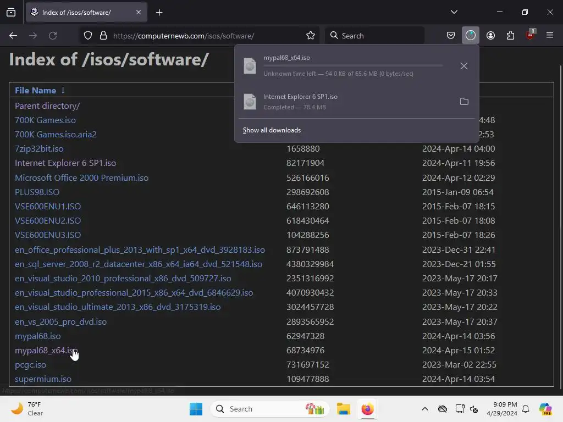
Task: Show site security padlock info
Action: (103, 36)
